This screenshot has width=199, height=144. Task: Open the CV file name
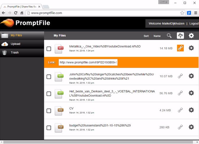(71, 108)
